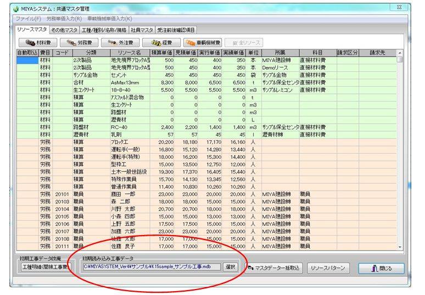Click the 見積単価 column header
The image size is (425, 295).
186,53
